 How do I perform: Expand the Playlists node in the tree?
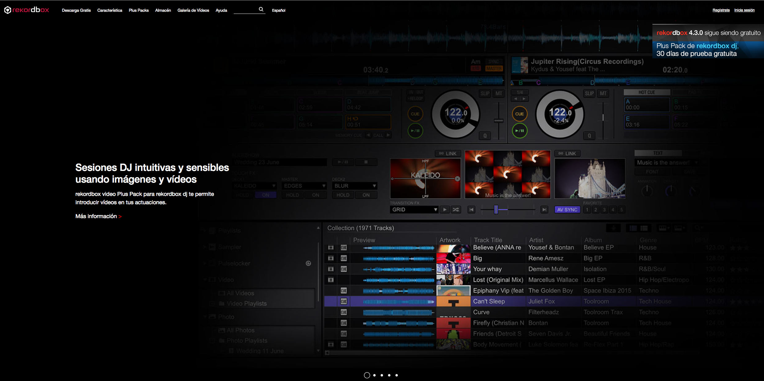click(204, 230)
